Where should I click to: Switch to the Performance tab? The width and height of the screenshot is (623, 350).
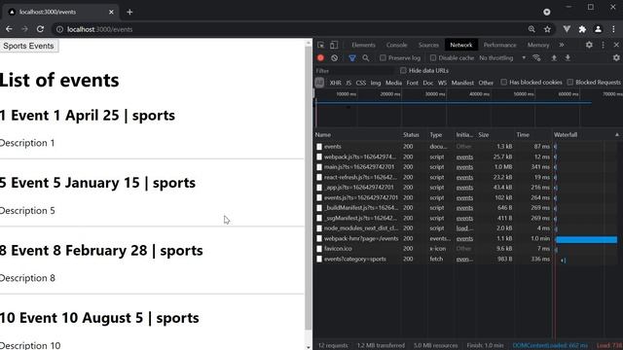point(499,45)
